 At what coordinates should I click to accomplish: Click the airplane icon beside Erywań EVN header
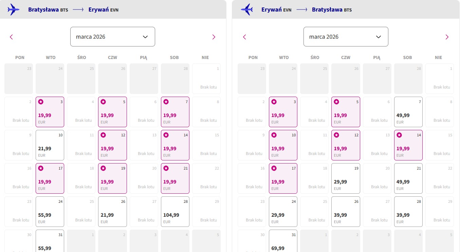click(x=247, y=9)
